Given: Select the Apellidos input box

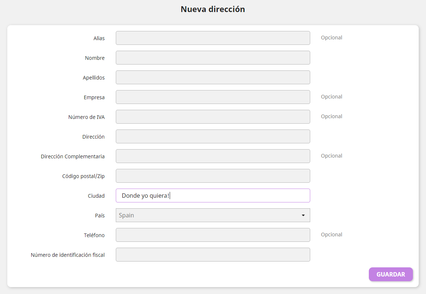Looking at the screenshot, I should coord(213,77).
